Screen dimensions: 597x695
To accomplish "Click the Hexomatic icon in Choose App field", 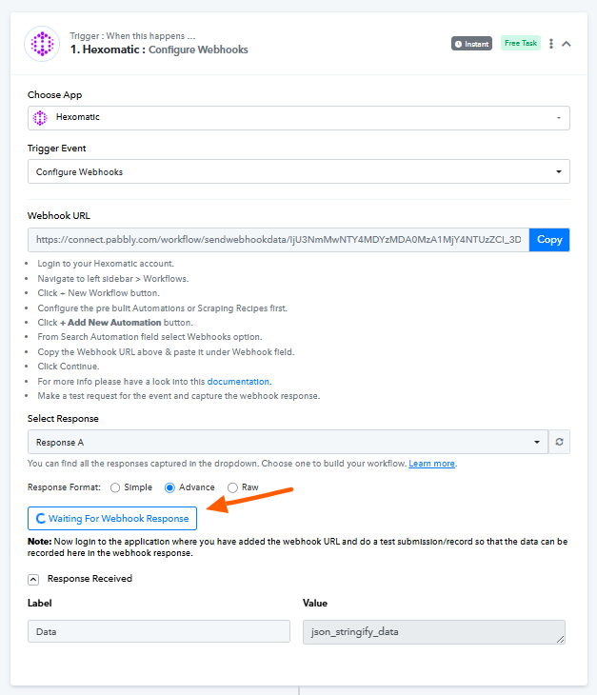I will pyautogui.click(x=40, y=118).
